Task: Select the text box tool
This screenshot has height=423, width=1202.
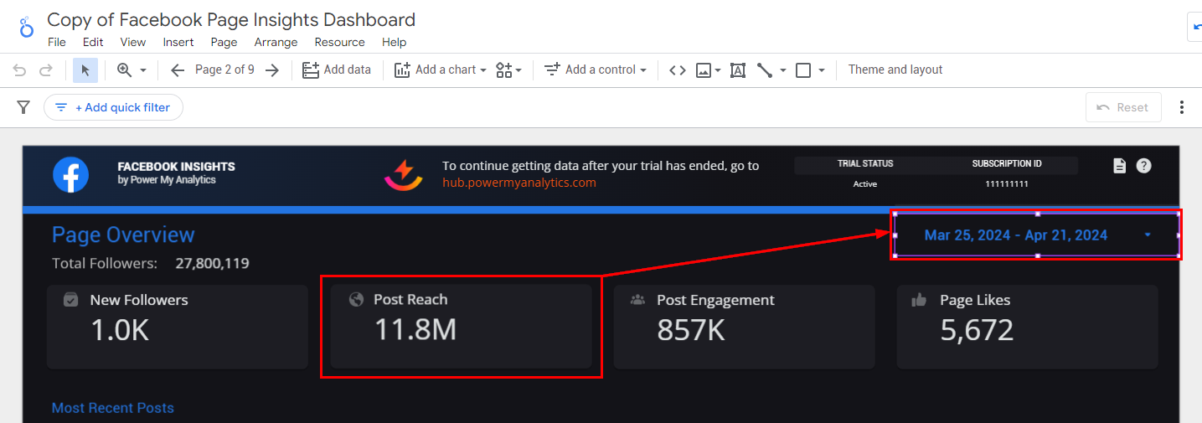Action: coord(738,70)
